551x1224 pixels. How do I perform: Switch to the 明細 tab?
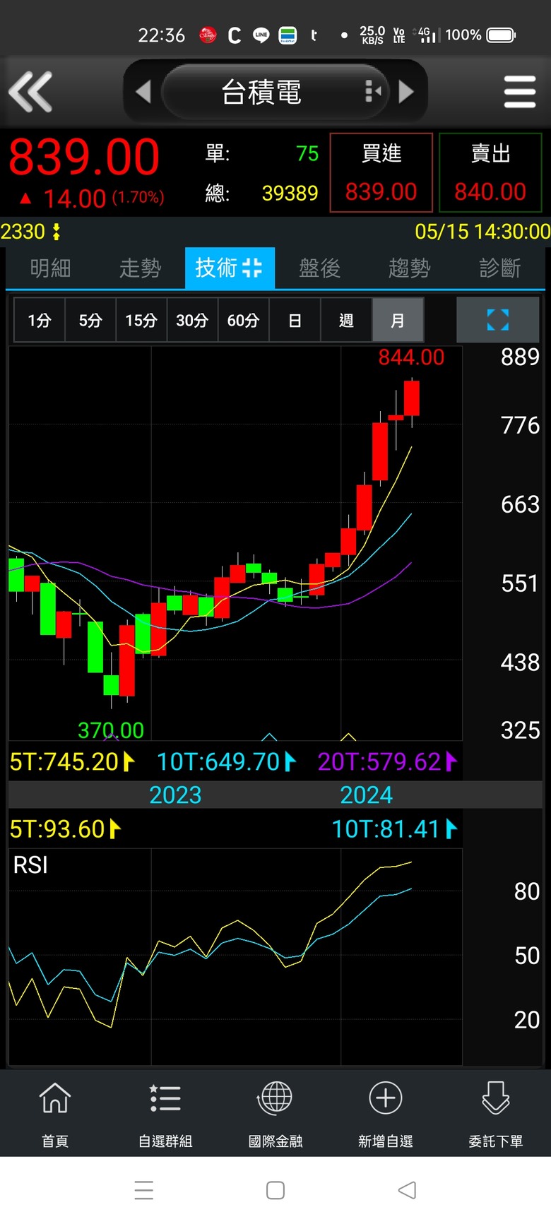(51, 268)
